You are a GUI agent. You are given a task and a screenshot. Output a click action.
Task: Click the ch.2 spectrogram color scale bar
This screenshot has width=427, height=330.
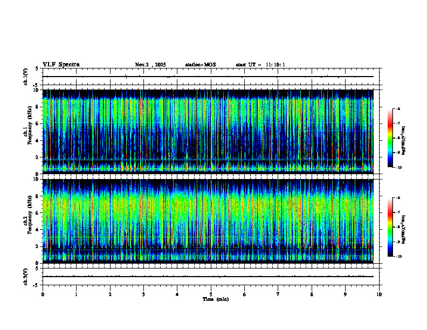pos(390,227)
